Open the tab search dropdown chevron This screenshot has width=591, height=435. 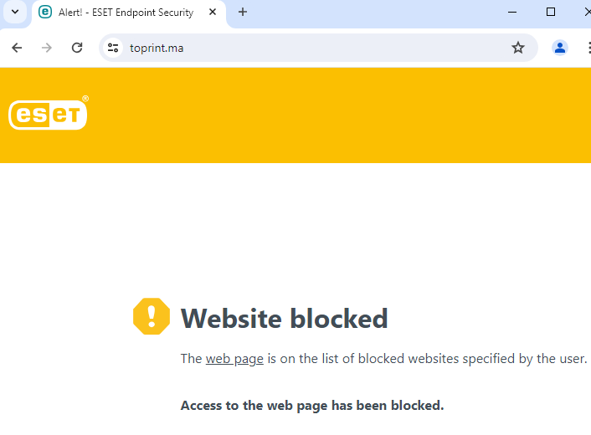(14, 13)
